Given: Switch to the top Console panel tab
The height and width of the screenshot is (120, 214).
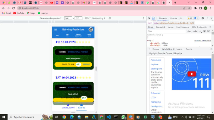Looking at the screenshot, I should (174, 18).
